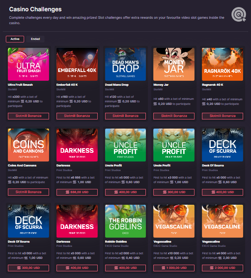Image resolution: width=251 pixels, height=278 pixels.
Task: Click Slotmill Bonanza button under Ragnarok 40 K
Action: point(222,116)
